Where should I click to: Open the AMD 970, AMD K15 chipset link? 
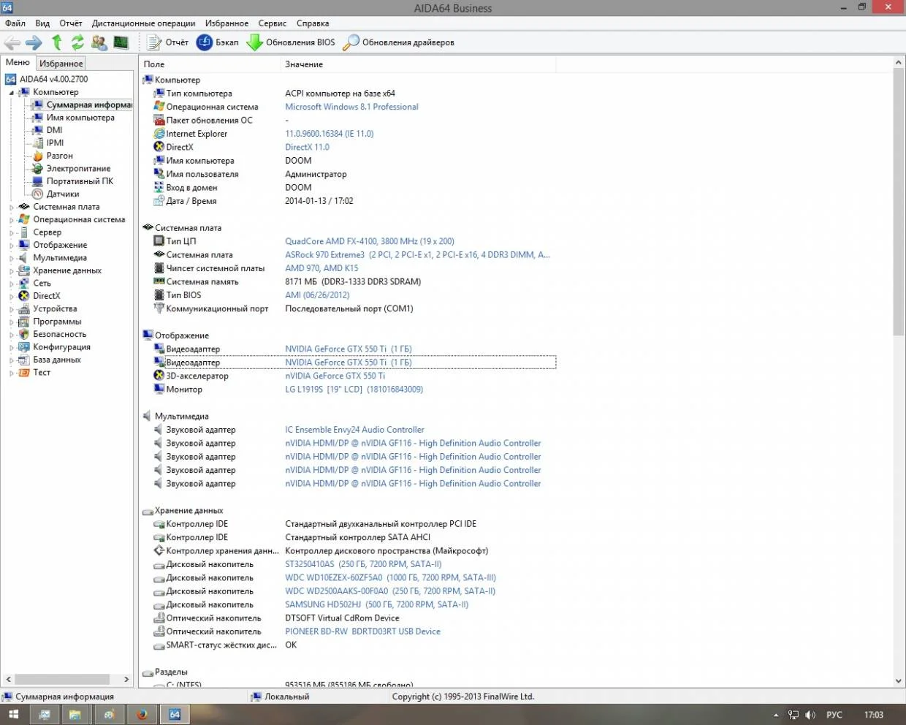point(321,268)
